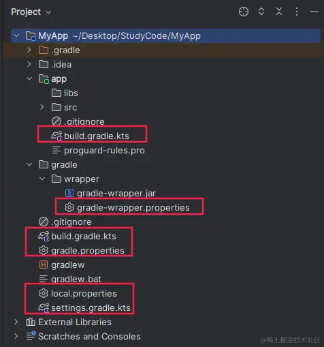Expand Scratches and Consoles
This screenshot has width=324, height=347.
(x=16, y=336)
